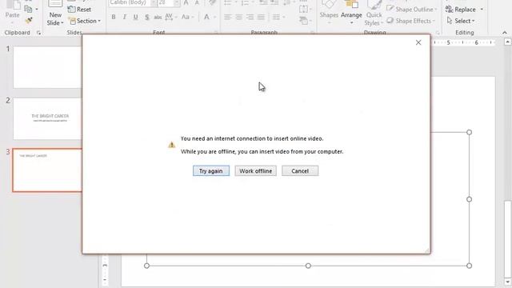Open the Shape Effects menu
The width and height of the screenshot is (512, 288).
coord(410,21)
